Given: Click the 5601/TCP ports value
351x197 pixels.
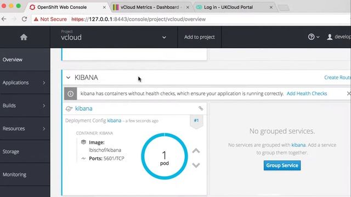Looking at the screenshot, I should click(x=114, y=159).
